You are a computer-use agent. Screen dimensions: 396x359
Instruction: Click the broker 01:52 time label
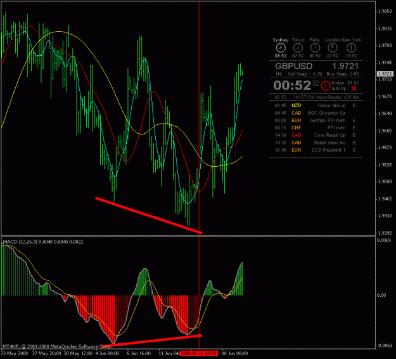tap(345, 83)
